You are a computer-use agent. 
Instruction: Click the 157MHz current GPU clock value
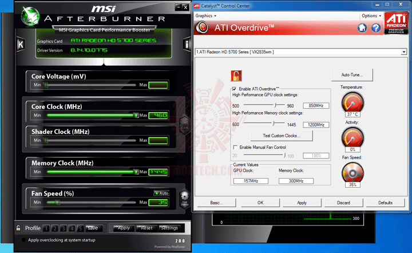251,181
